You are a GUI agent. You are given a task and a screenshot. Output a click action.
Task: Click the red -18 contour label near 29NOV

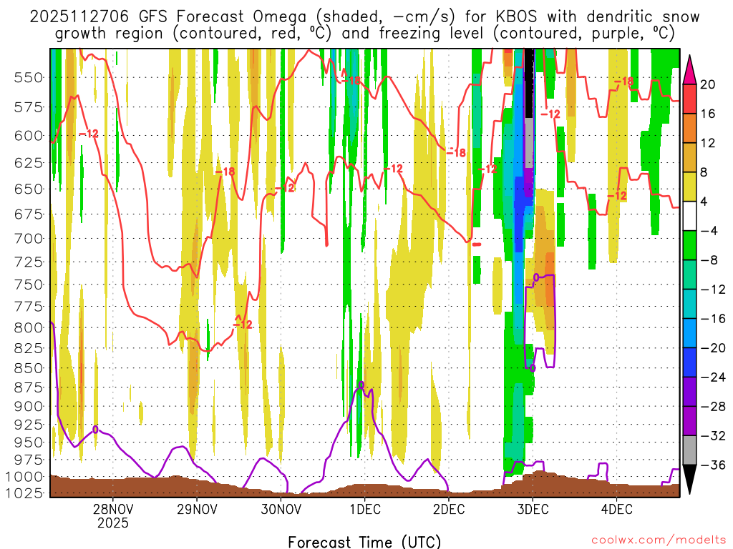tap(225, 172)
